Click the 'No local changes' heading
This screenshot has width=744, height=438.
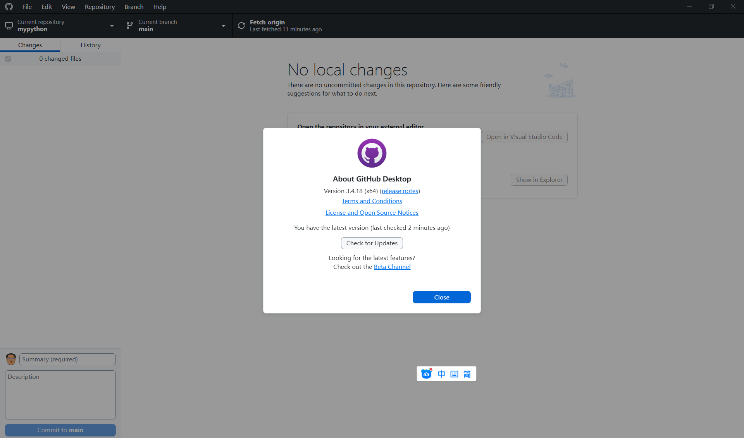pos(347,70)
